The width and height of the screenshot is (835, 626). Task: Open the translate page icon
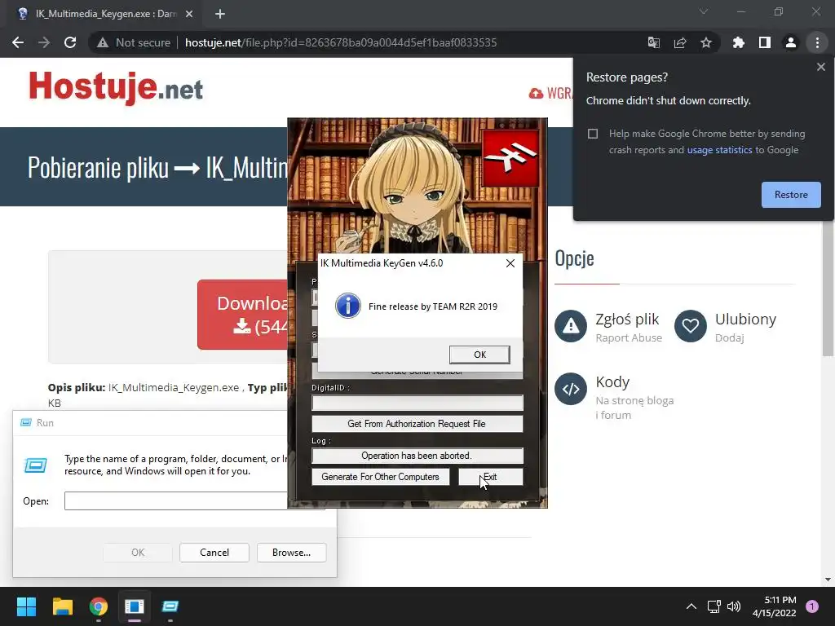click(653, 42)
